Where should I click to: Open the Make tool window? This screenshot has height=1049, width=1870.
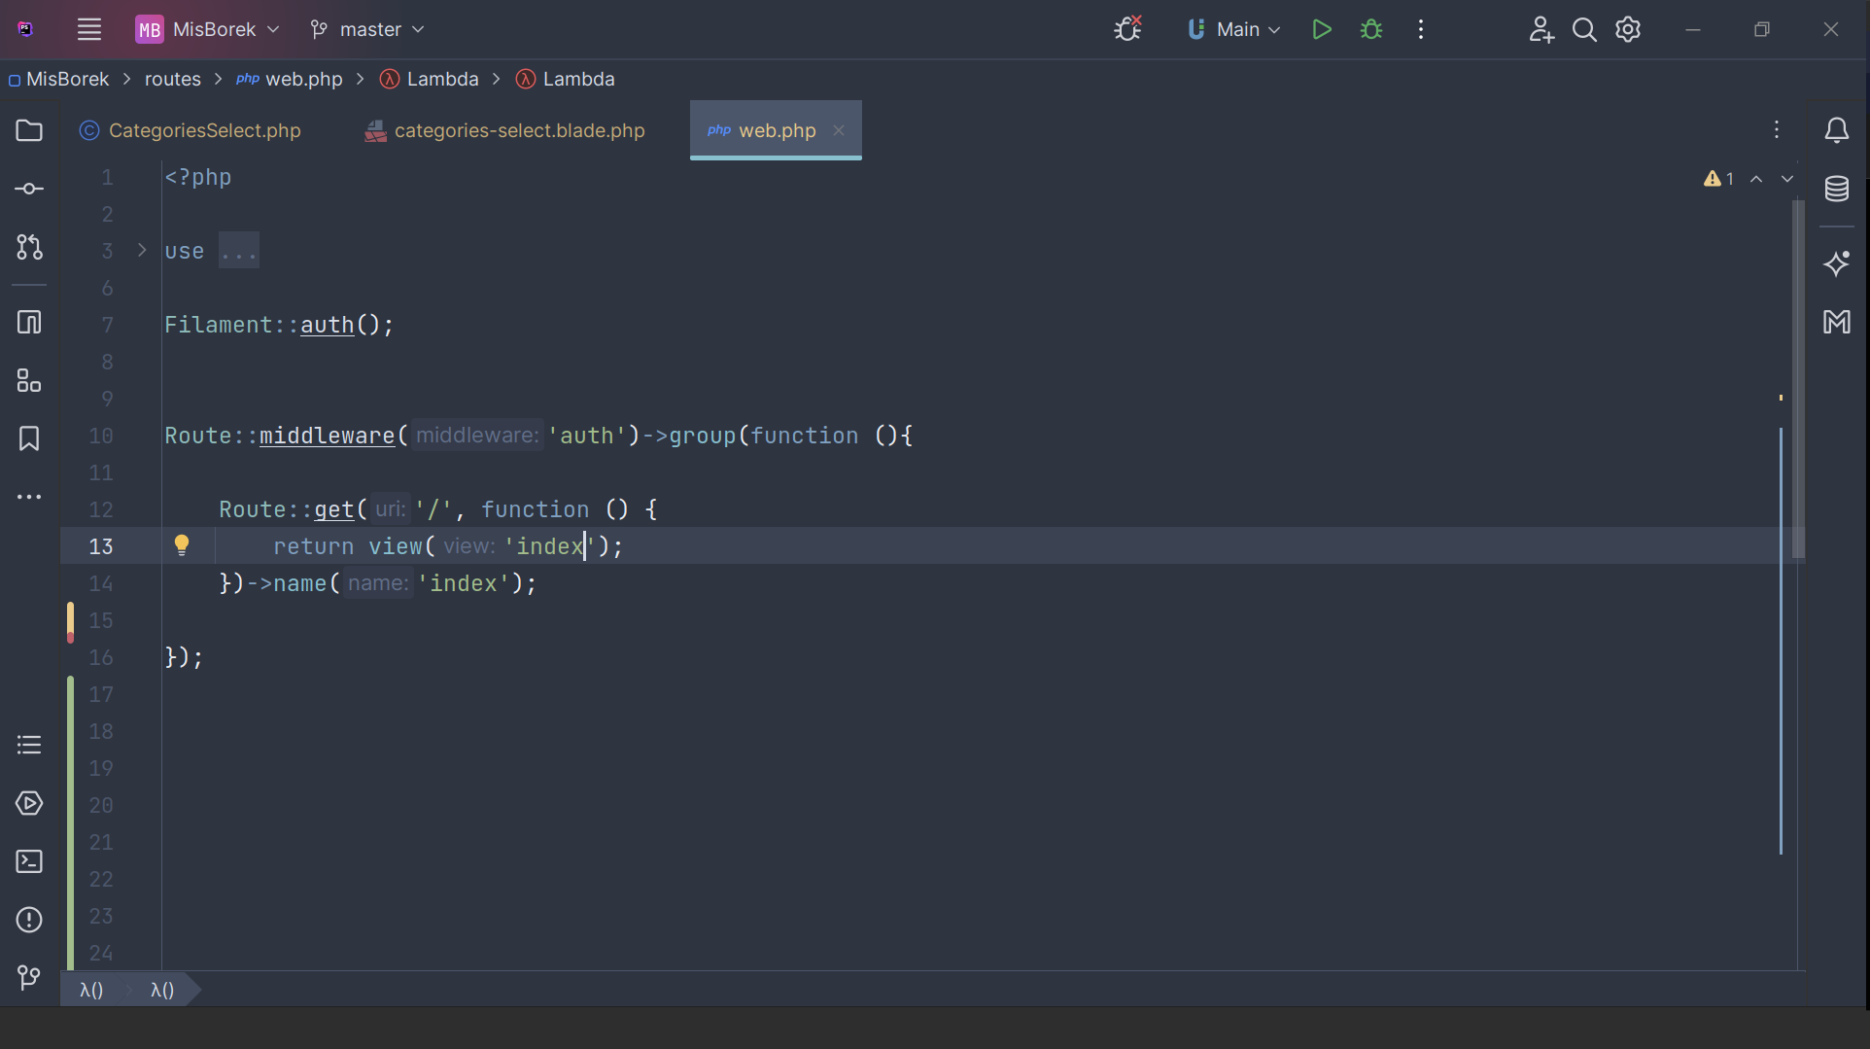click(x=1837, y=322)
